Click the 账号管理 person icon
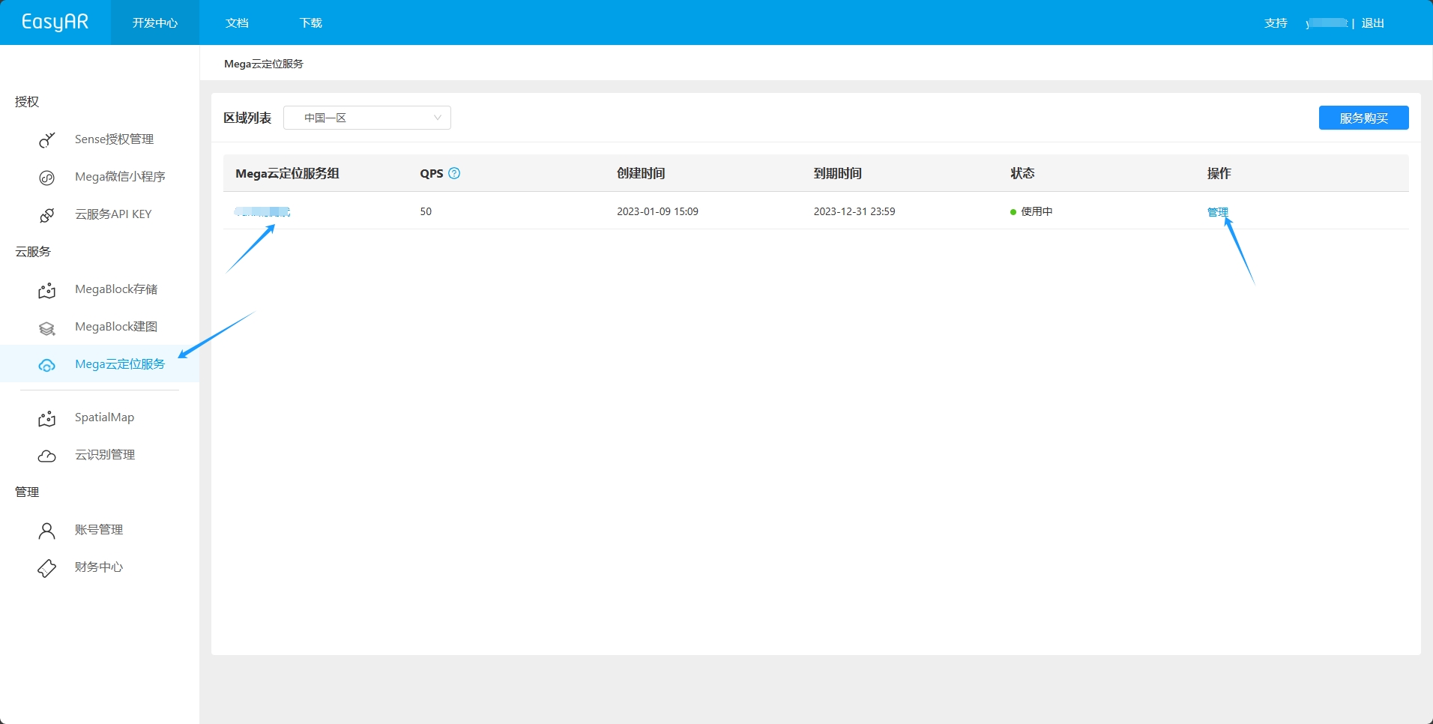Screen dimensions: 1433x724 coord(46,531)
